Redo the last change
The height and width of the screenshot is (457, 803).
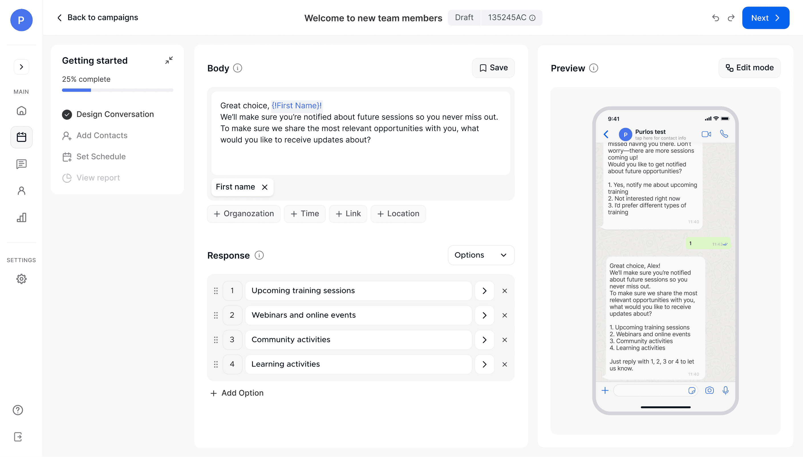pos(731,18)
